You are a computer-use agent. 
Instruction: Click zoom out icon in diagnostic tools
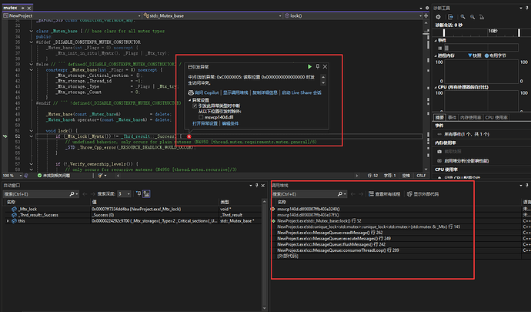(x=473, y=17)
